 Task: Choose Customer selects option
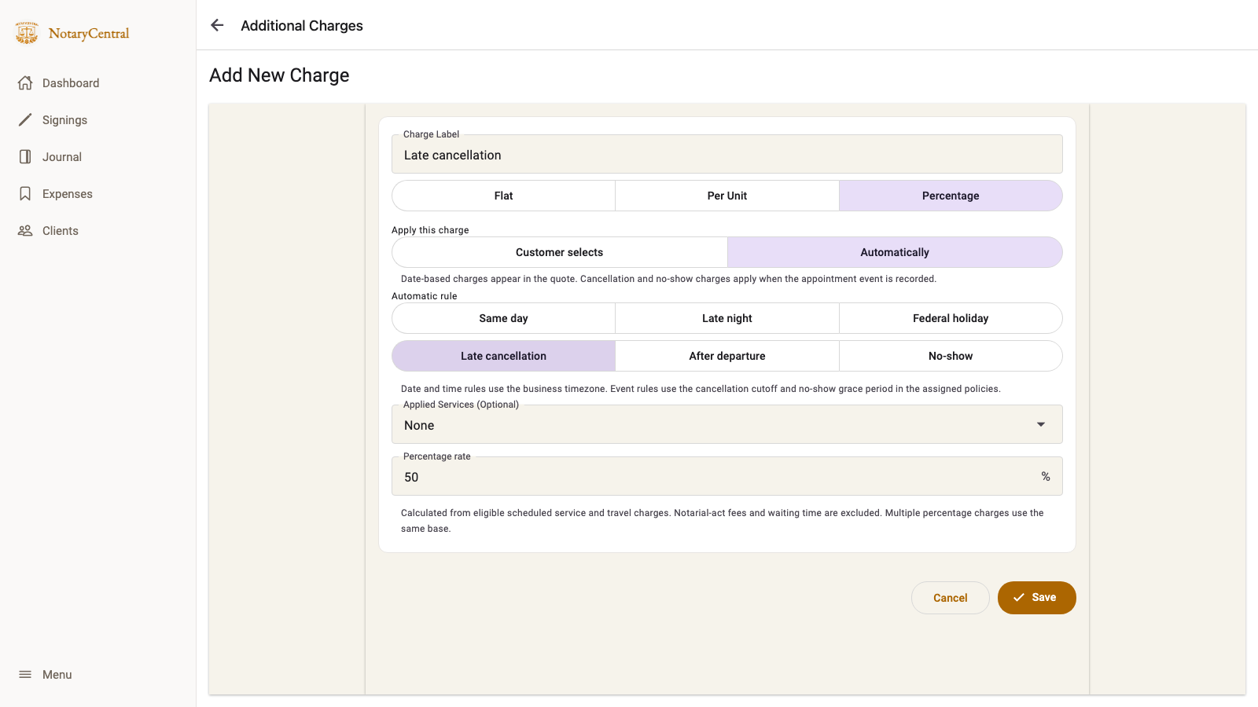(x=559, y=252)
